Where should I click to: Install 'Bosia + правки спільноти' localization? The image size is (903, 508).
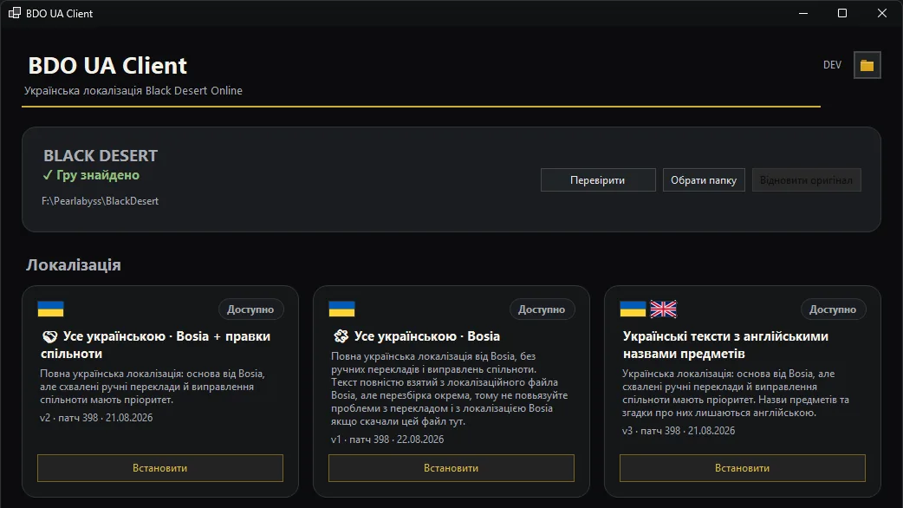click(x=160, y=467)
